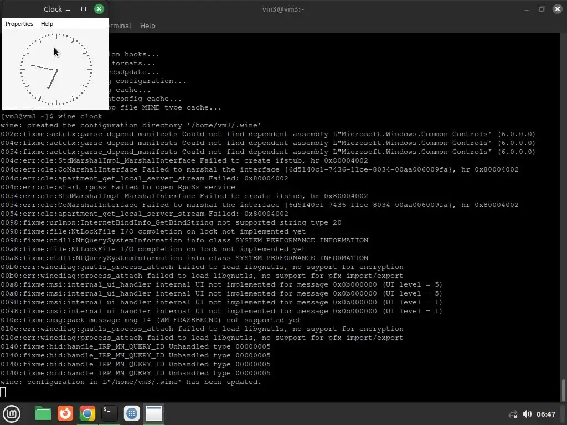Click '010c:fixme:msg:pack_message msg 14 (WM_ERASEBKGND)' line

coord(151,320)
